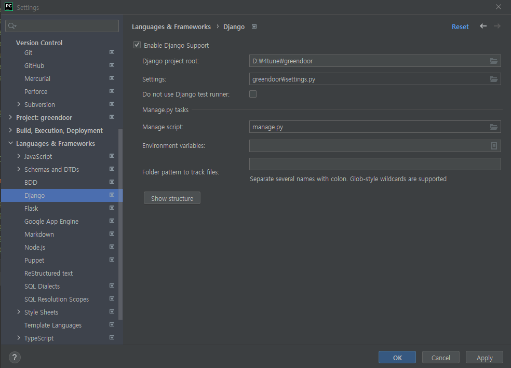Expand the JavaScript node
Viewport: 511px width, 368px height.
pos(19,156)
